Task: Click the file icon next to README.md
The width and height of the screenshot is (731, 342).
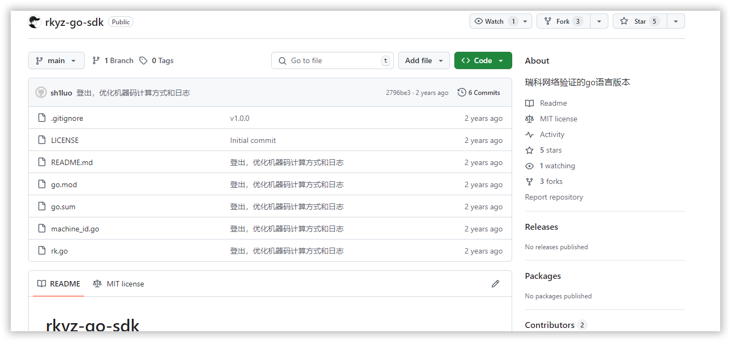Action: [x=42, y=162]
